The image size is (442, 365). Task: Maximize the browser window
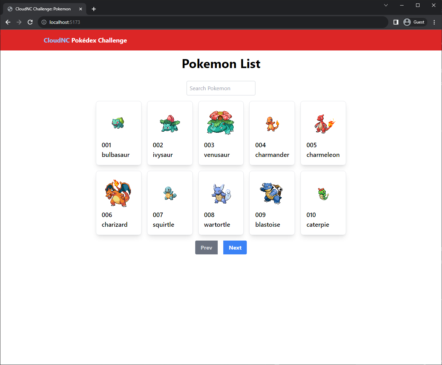tap(418, 5)
